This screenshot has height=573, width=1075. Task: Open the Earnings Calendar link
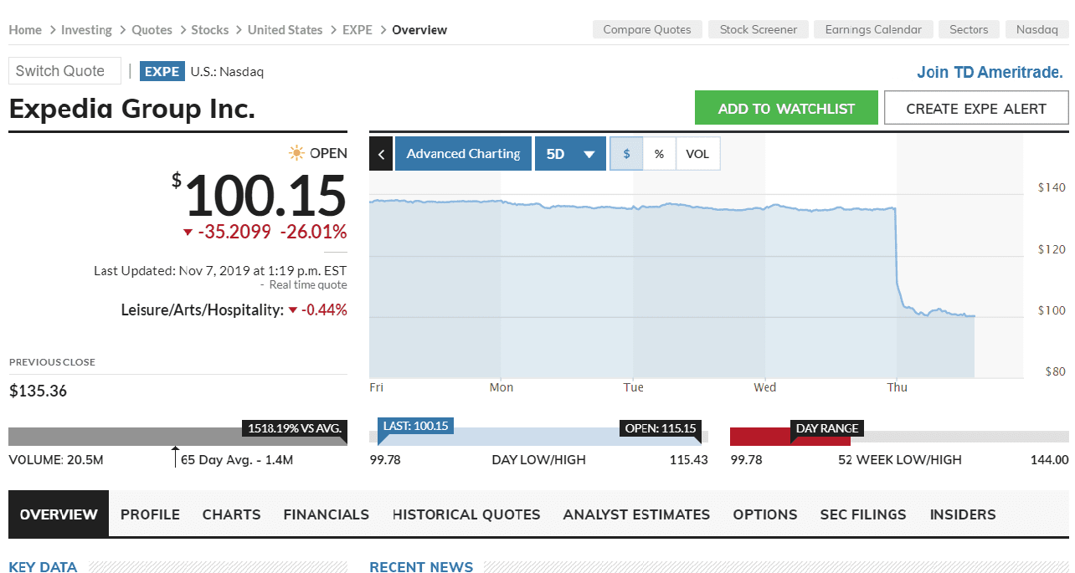click(872, 29)
